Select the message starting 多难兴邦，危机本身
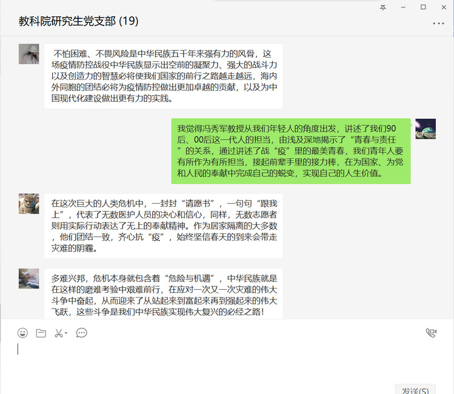This screenshot has height=394, width=454. (164, 294)
